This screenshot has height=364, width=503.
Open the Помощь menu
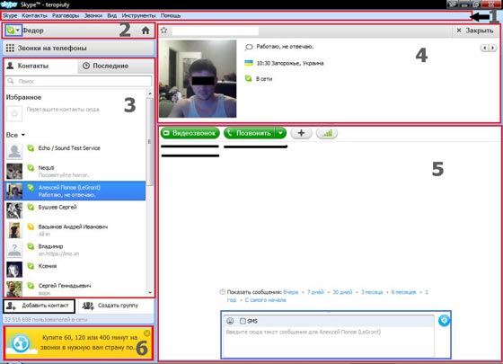tap(171, 15)
